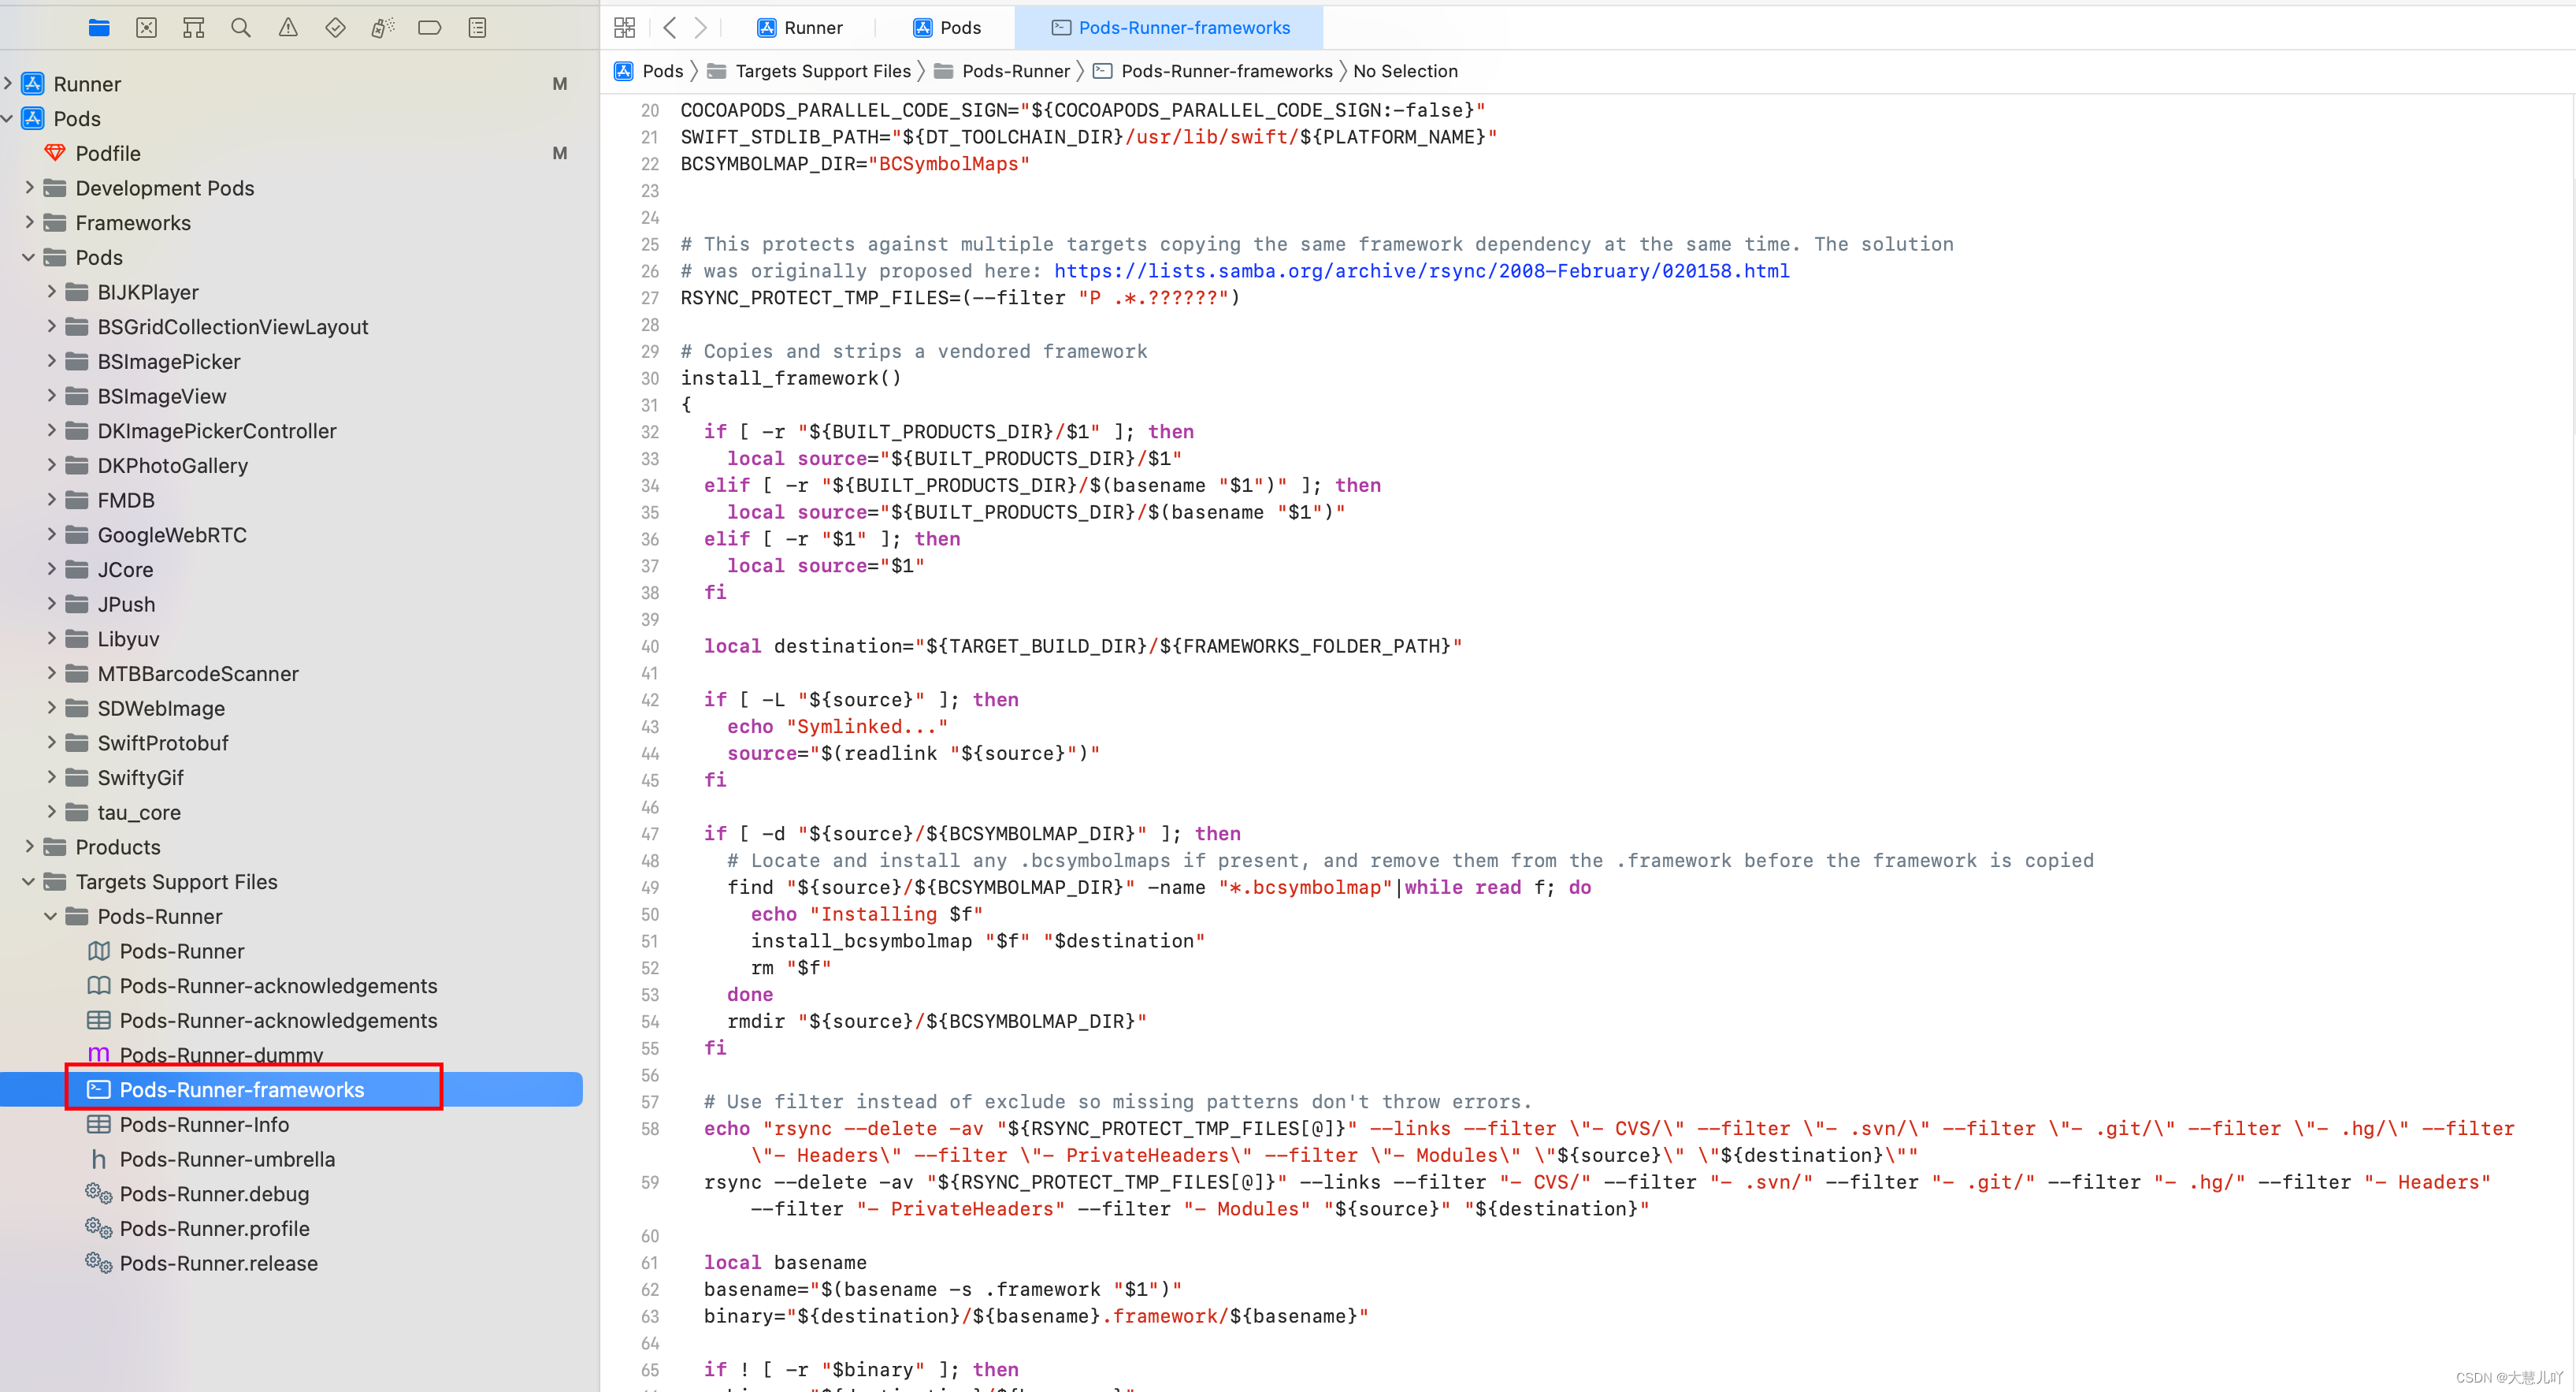Open the Symbol navigator
The width and height of the screenshot is (2576, 1392).
pos(193,27)
